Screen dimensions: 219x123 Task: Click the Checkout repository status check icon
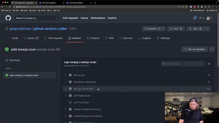[70, 82]
